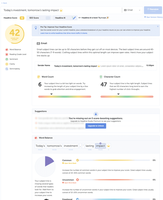This screenshot has width=163, height=200.
Task: Open Clarity section from sidebar
Action: click(x=7, y=64)
